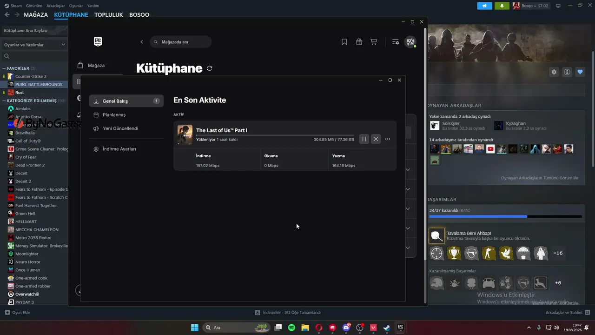Screen dimensions: 595x335
Task: Click The Last of Us download progress bar
Action: [x=275, y=135]
